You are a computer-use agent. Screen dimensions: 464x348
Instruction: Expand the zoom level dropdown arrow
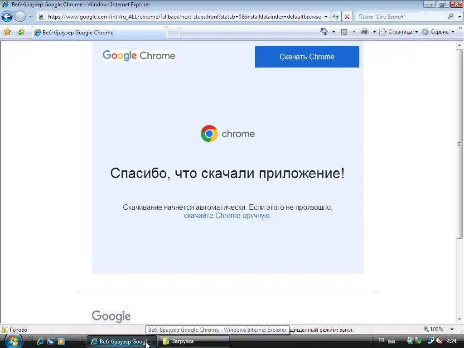(x=452, y=329)
